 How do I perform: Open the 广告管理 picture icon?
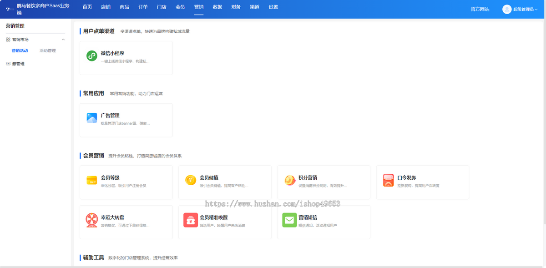[91, 118]
